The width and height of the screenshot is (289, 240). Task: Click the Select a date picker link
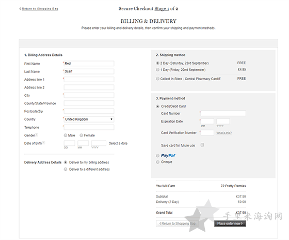118,143
